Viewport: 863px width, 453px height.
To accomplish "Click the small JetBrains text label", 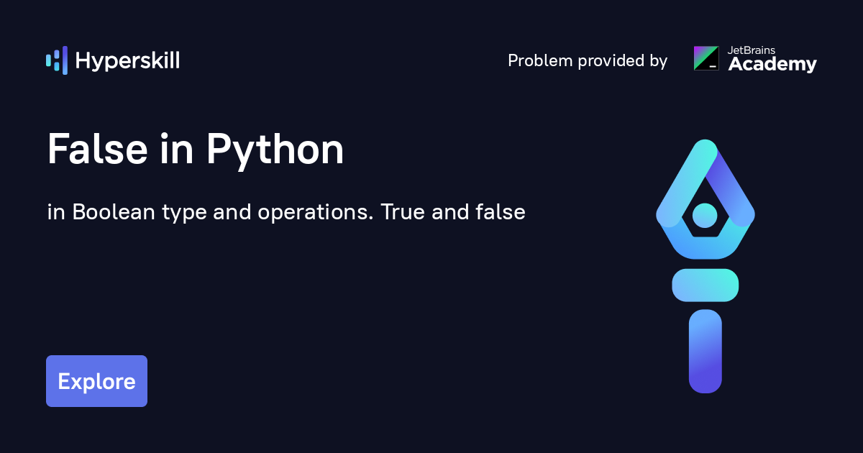I will point(752,50).
